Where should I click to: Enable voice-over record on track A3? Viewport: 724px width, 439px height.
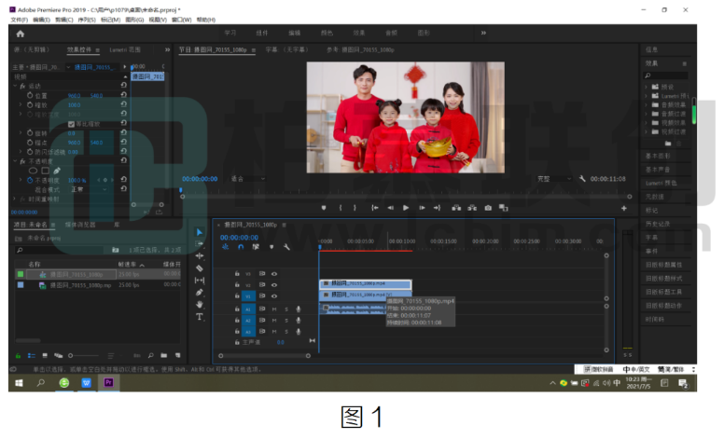(x=299, y=332)
